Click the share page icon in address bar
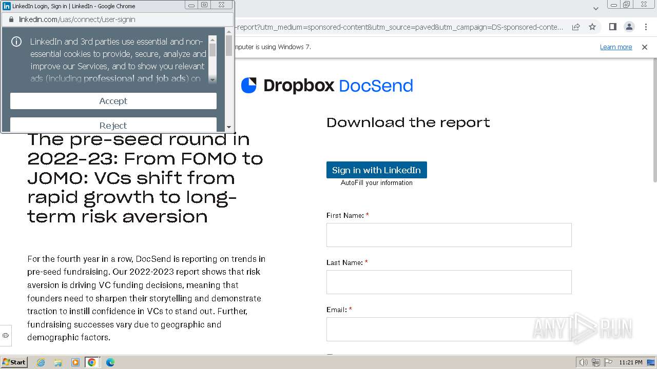 coord(576,27)
